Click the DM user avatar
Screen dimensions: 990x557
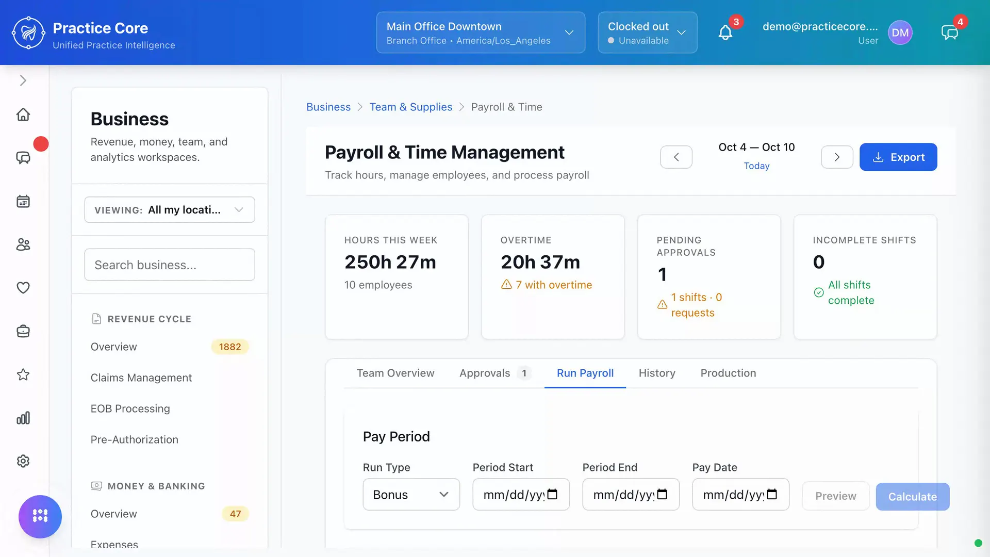pos(900,32)
